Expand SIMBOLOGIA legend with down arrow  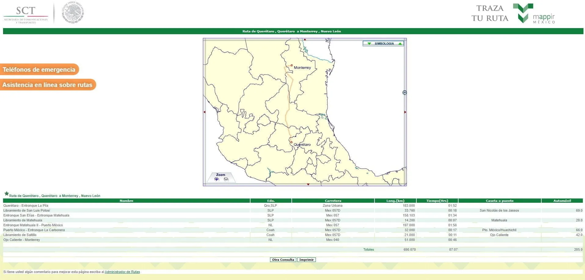pyautogui.click(x=369, y=44)
